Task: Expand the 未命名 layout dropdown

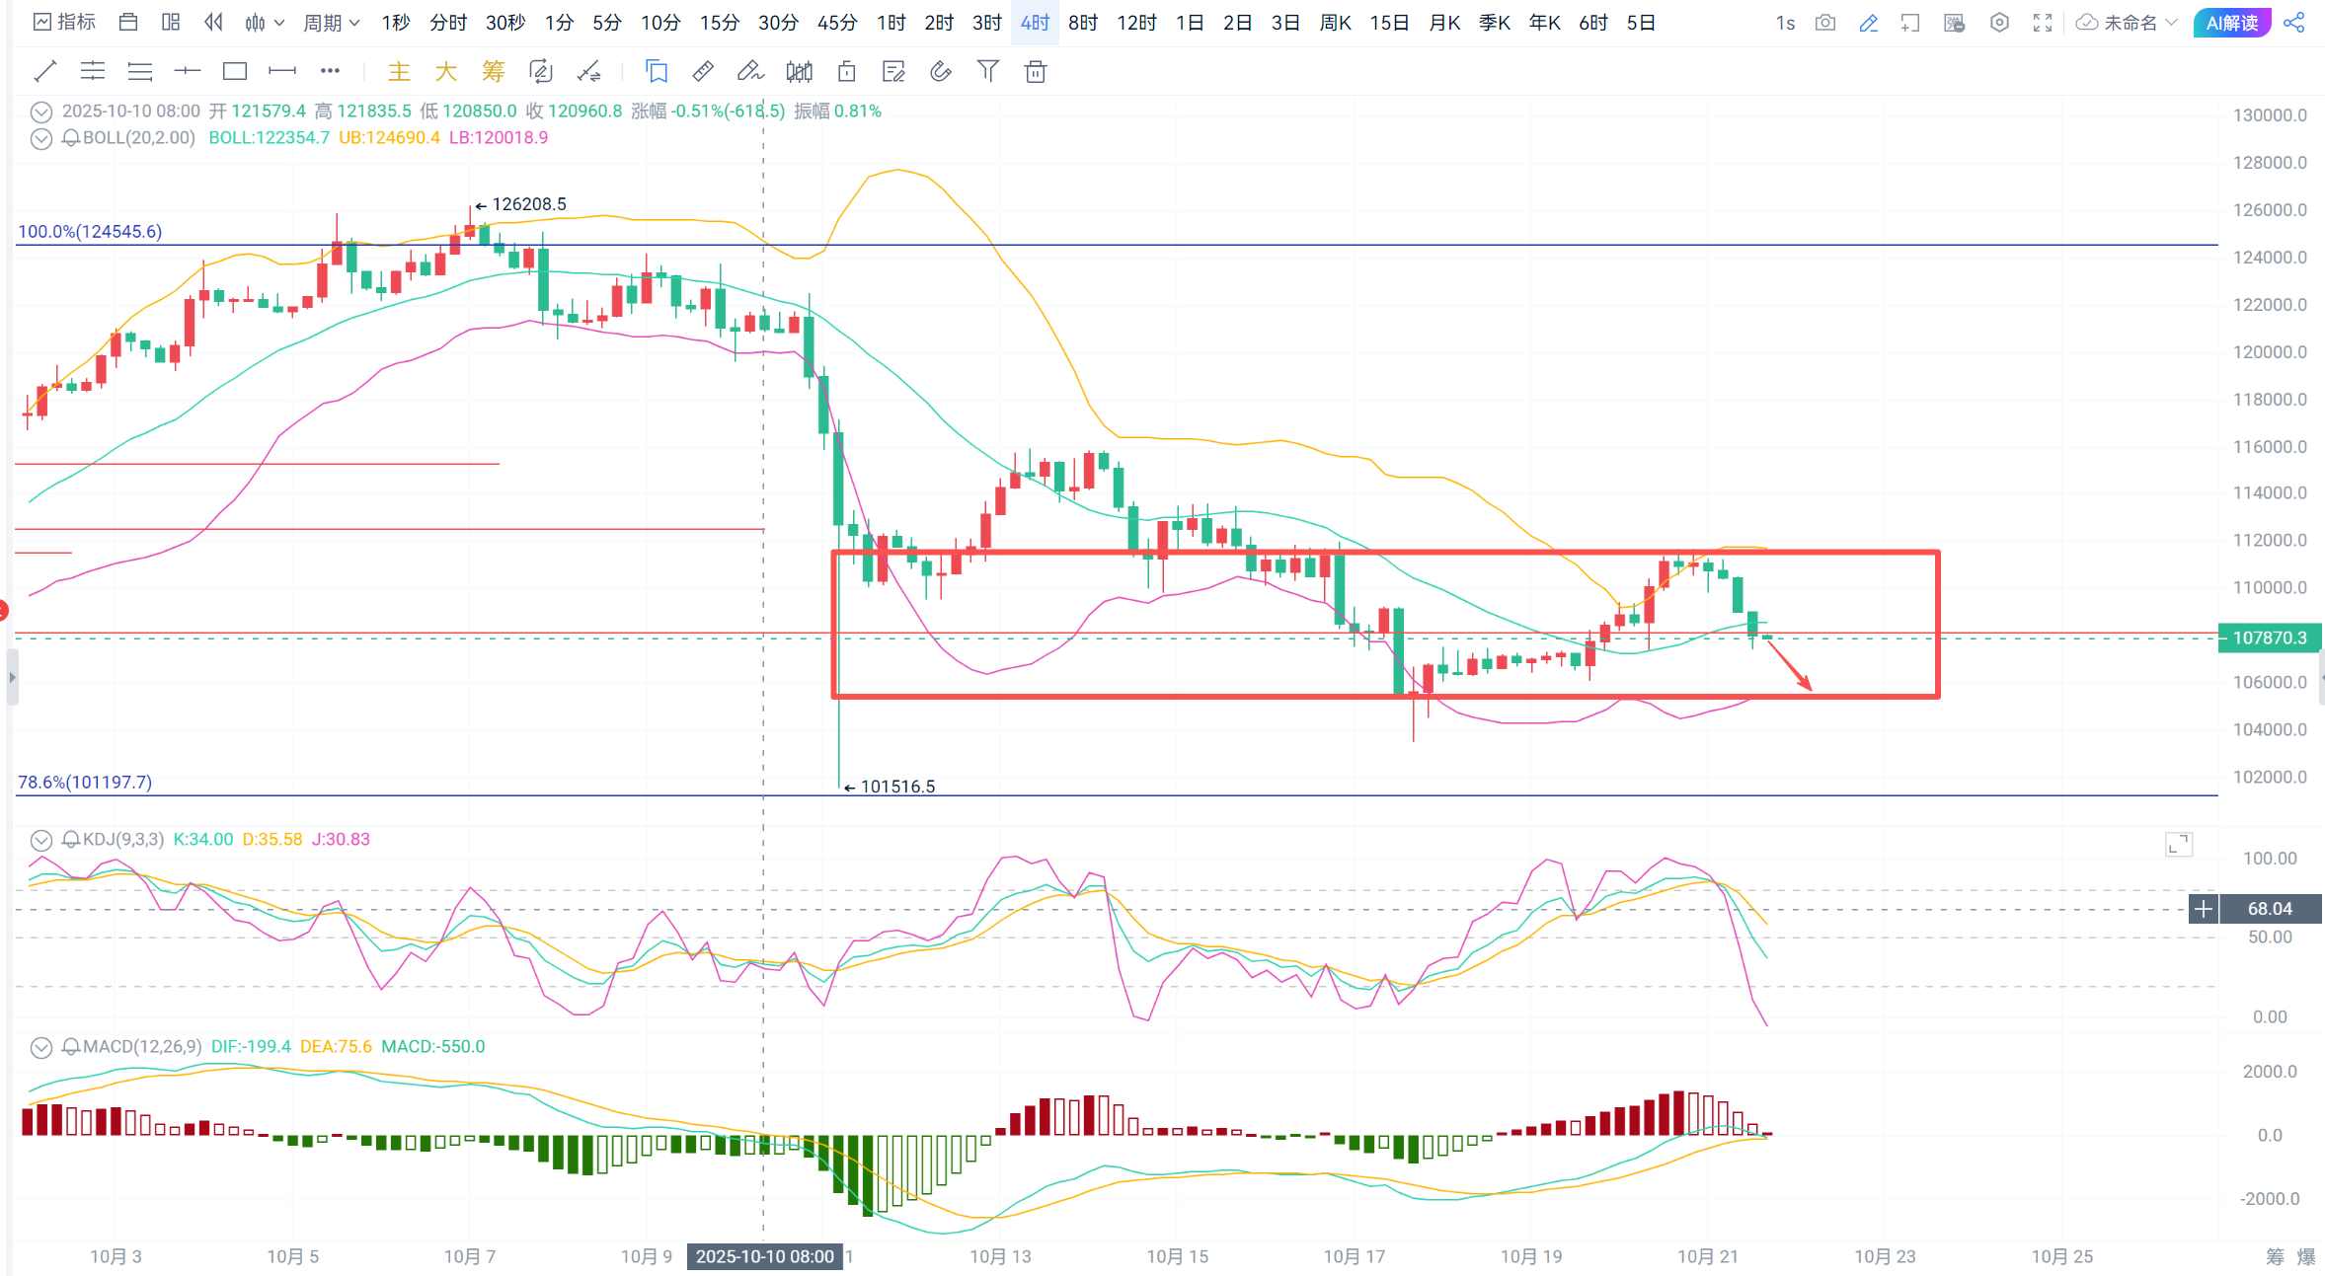Action: pyautogui.click(x=2129, y=23)
